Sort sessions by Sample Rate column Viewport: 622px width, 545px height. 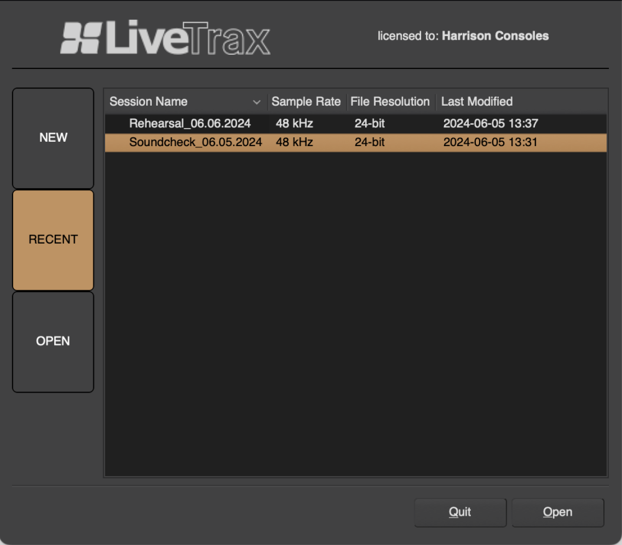[x=306, y=101]
